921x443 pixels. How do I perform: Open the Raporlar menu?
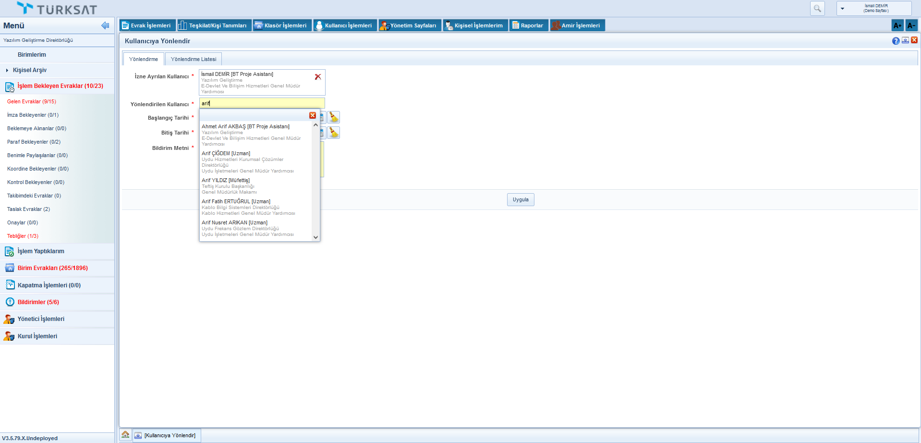[529, 25]
